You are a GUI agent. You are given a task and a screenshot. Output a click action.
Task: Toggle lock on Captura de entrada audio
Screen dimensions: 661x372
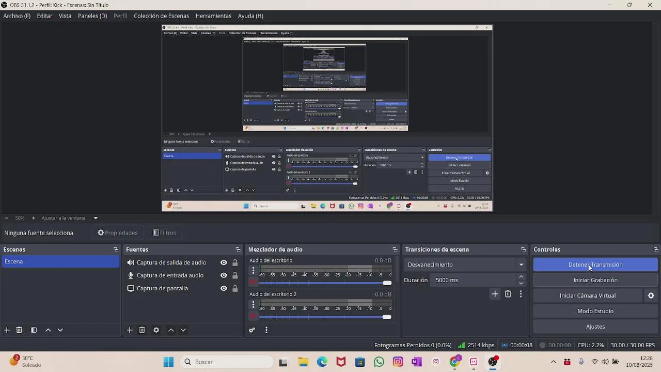pos(235,275)
